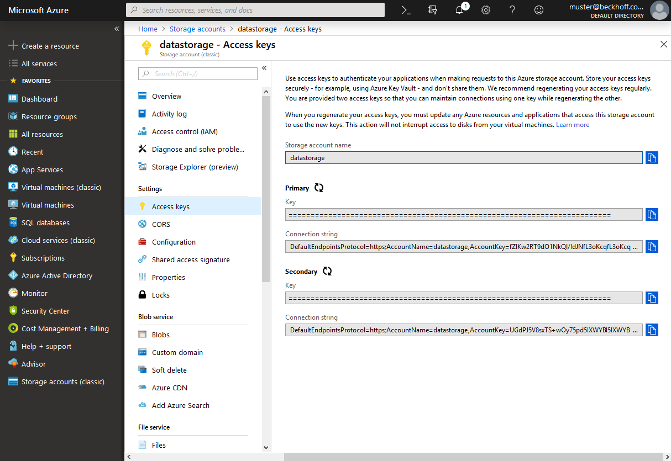
Task: Click the resource menu scroll-up arrow
Action: [x=266, y=92]
